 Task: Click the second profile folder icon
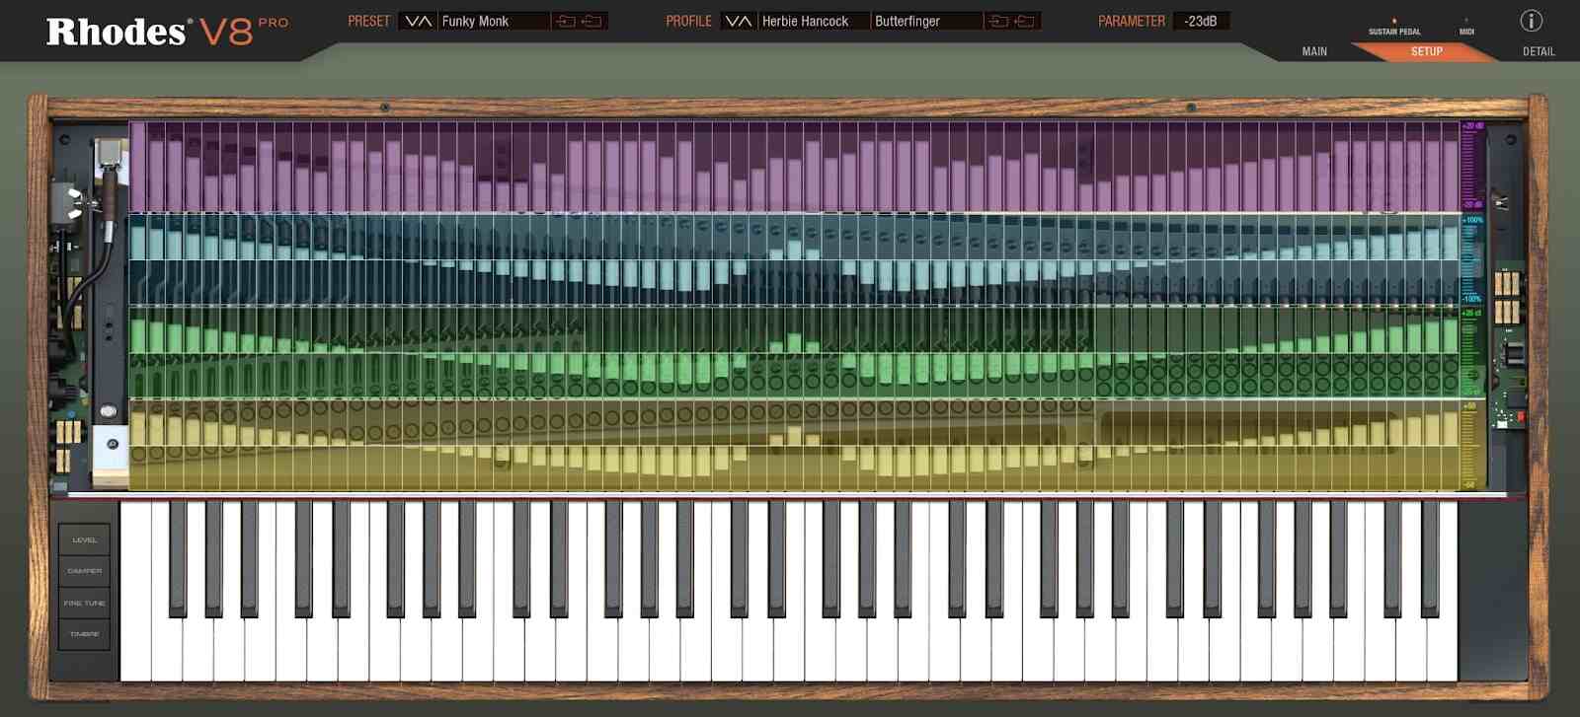click(x=1025, y=21)
